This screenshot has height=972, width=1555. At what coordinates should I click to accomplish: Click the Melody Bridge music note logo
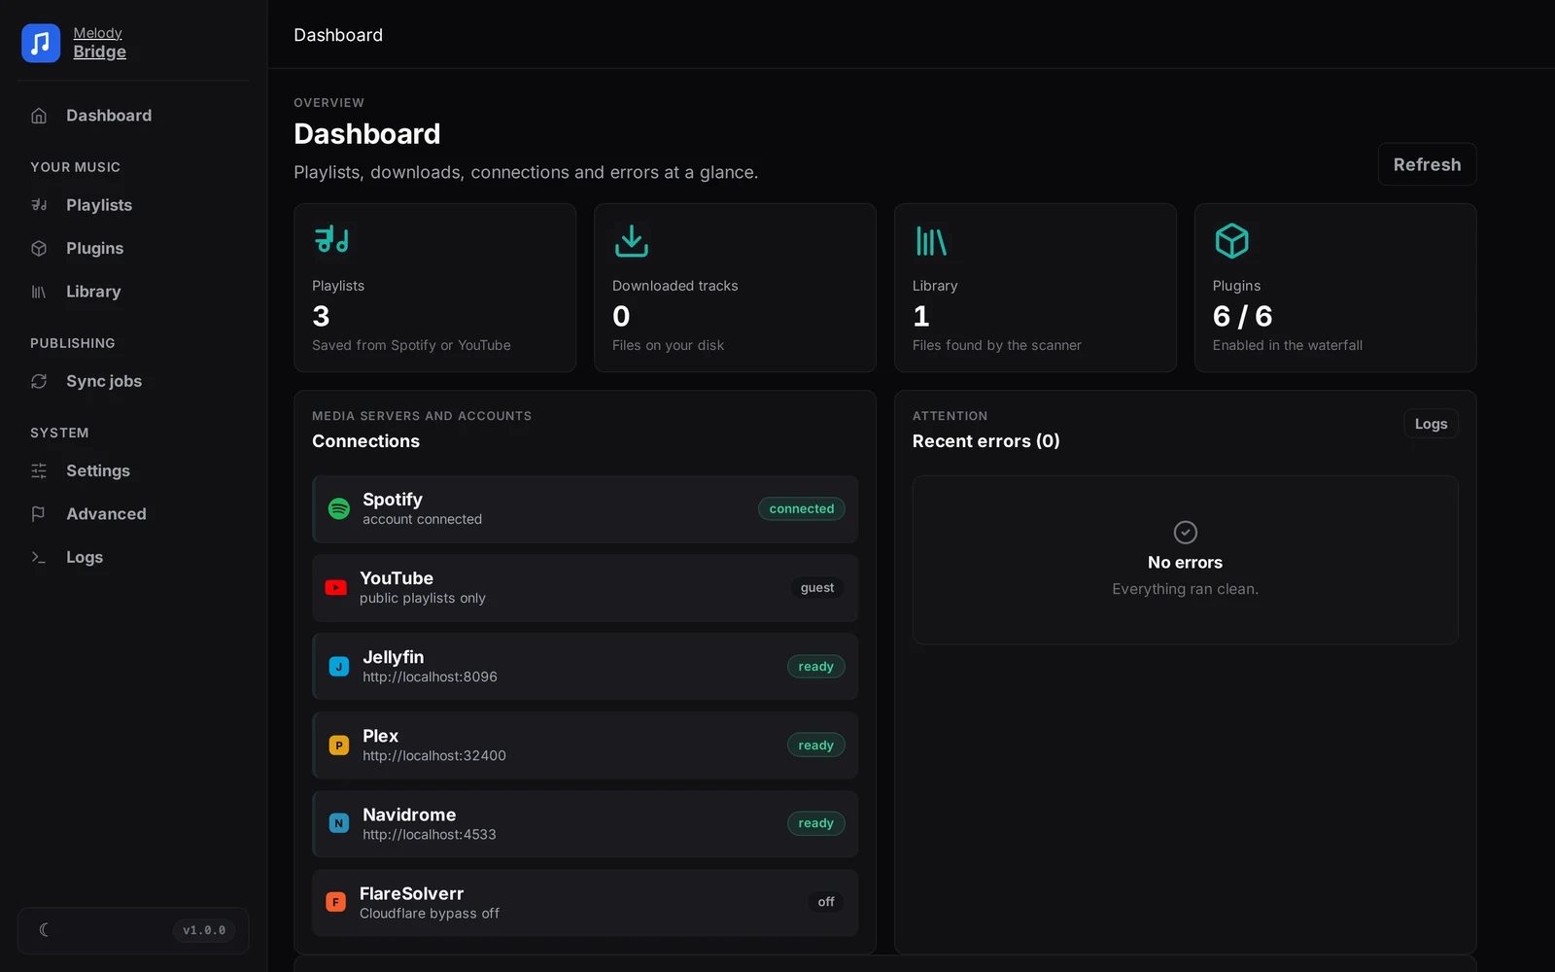point(41,43)
